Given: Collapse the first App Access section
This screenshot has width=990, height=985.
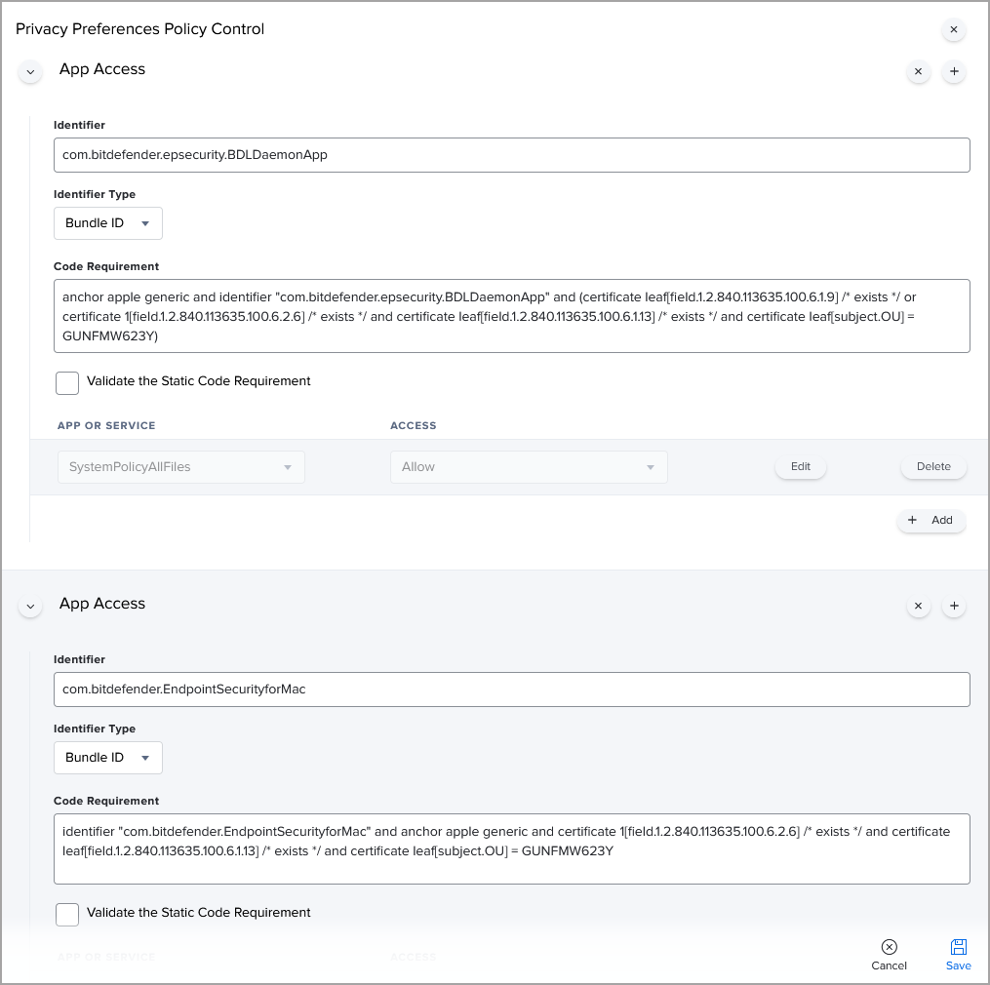Looking at the screenshot, I should (30, 72).
